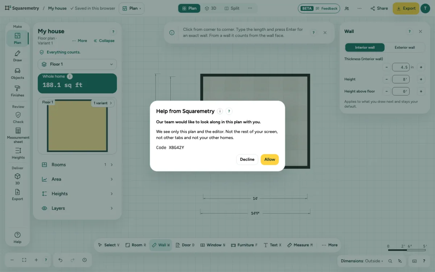Expand the Area section
Screen dimensions: 435x272
pyautogui.click(x=77, y=179)
